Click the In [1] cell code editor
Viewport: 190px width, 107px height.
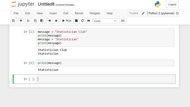105,37
